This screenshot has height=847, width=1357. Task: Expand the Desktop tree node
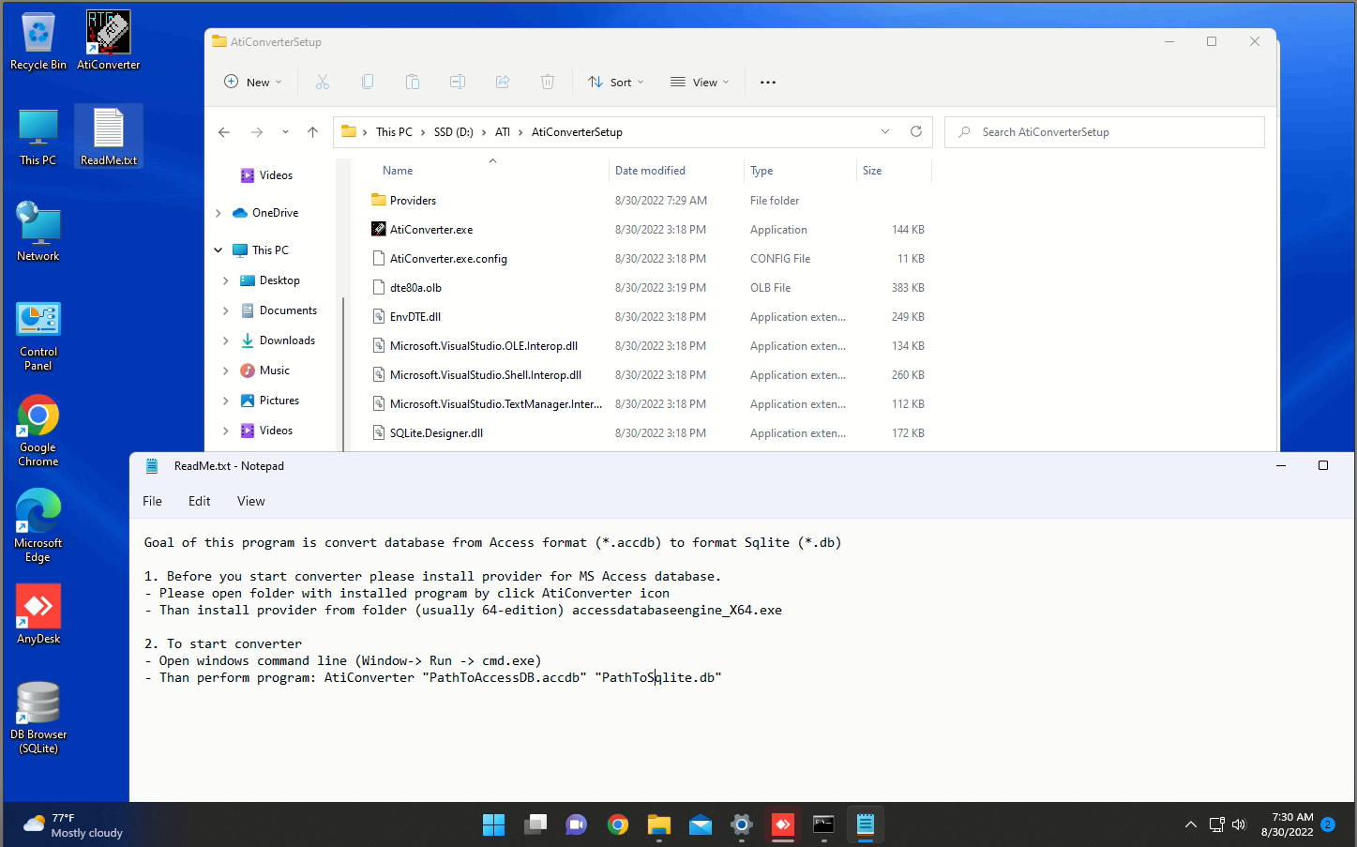point(226,280)
